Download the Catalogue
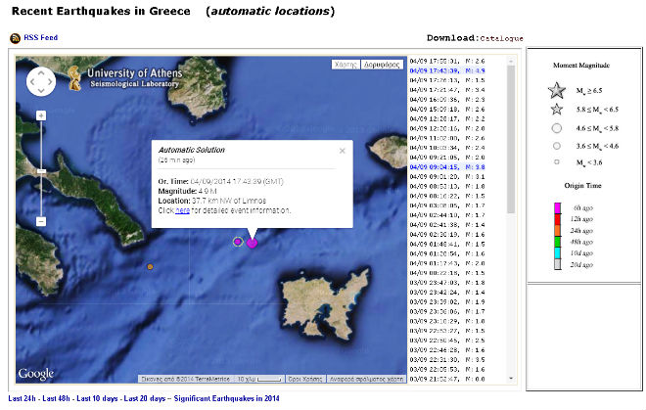The height and width of the screenshot is (410, 646). pos(500,39)
